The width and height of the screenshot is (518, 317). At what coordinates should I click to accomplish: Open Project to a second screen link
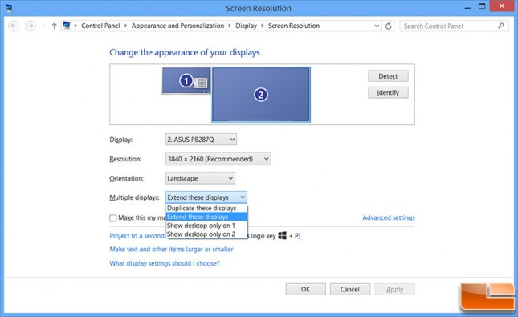click(137, 236)
